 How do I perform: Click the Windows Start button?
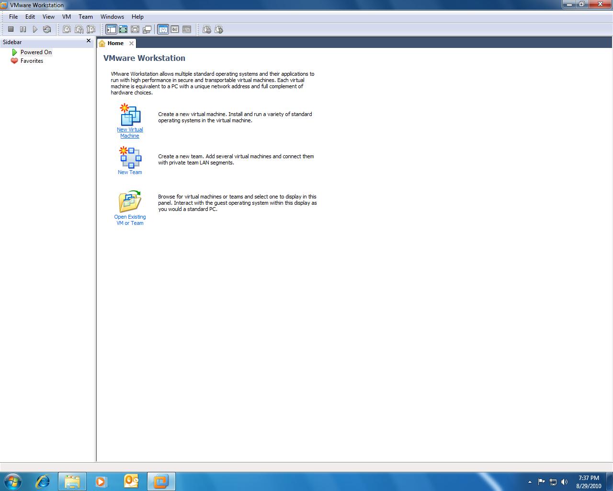[x=12, y=481]
